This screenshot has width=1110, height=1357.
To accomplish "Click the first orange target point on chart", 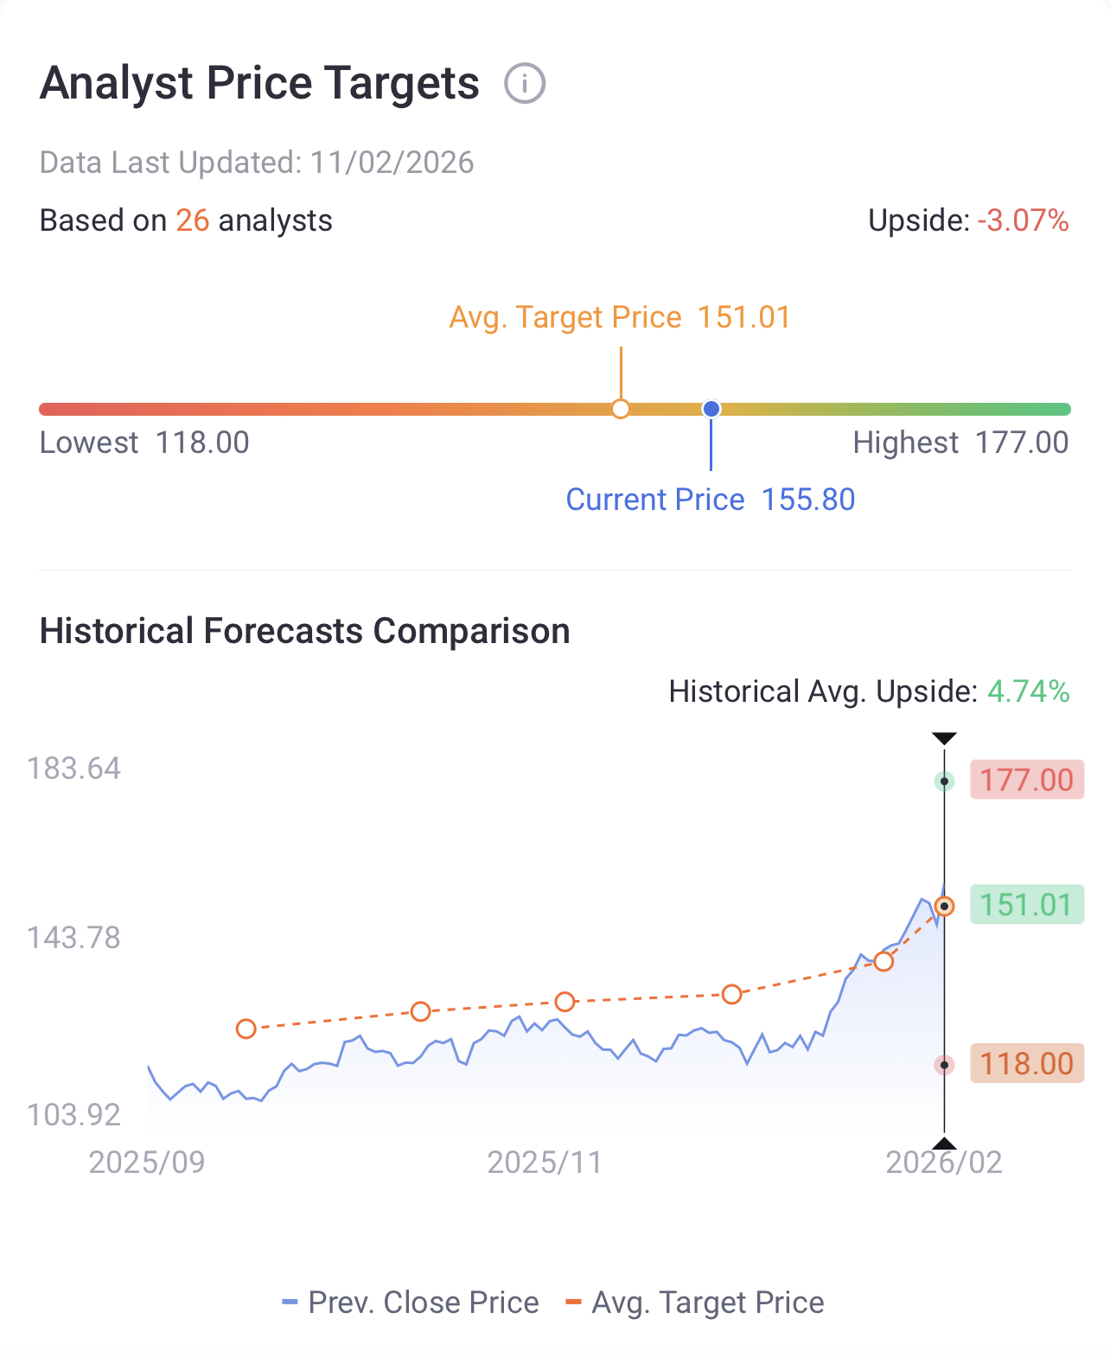I will tap(246, 1029).
